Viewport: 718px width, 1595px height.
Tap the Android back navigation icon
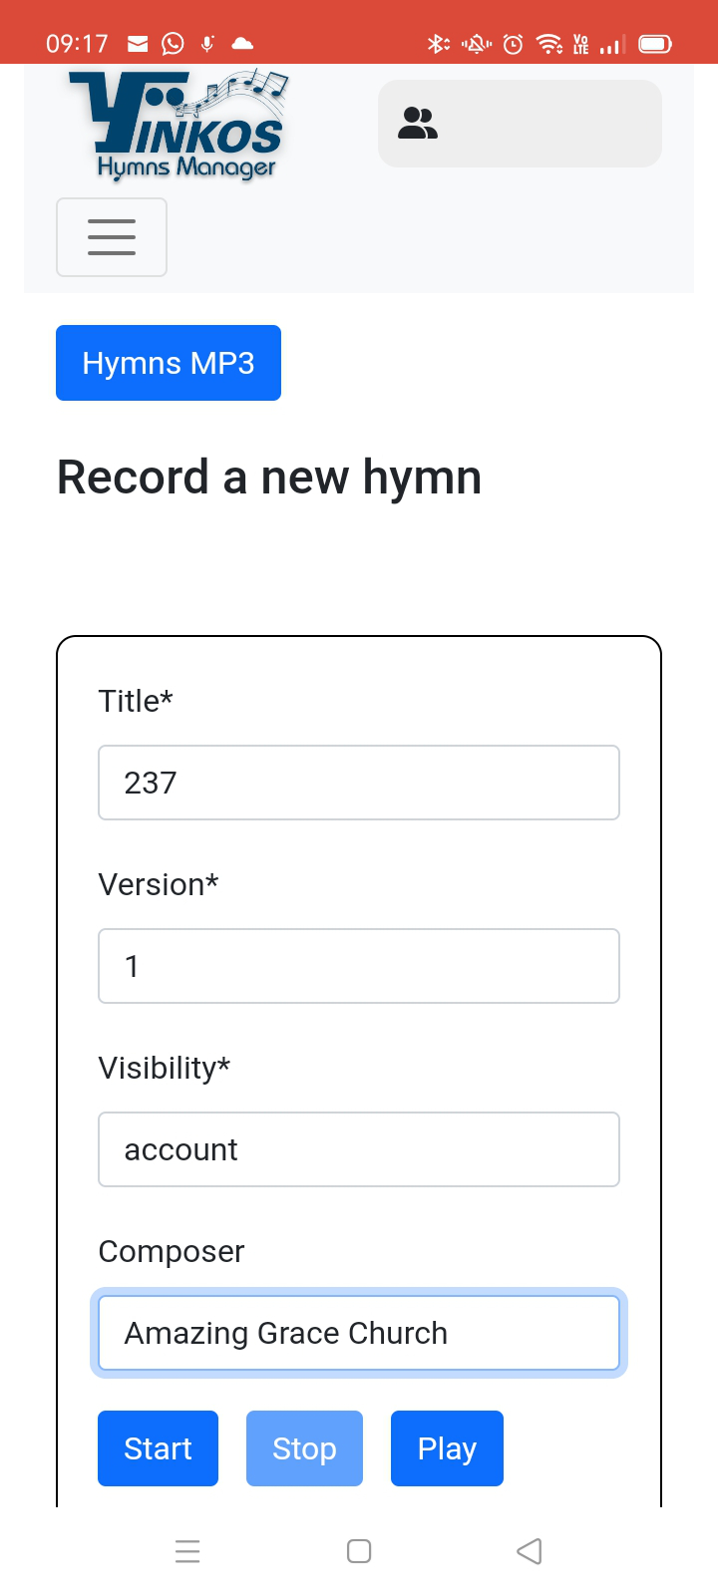[x=530, y=1551]
